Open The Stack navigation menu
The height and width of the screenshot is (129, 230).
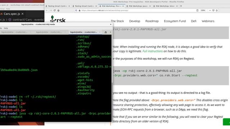click(117, 21)
